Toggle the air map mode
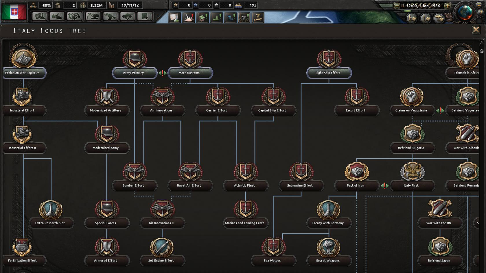The width and height of the screenshot is (486, 273). [x=439, y=18]
